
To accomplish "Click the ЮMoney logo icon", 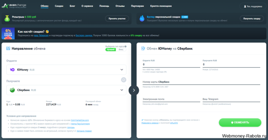I will coord(12,70).
